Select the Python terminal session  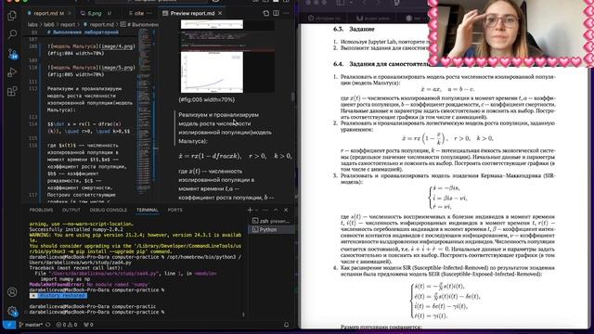pyautogui.click(x=271, y=229)
